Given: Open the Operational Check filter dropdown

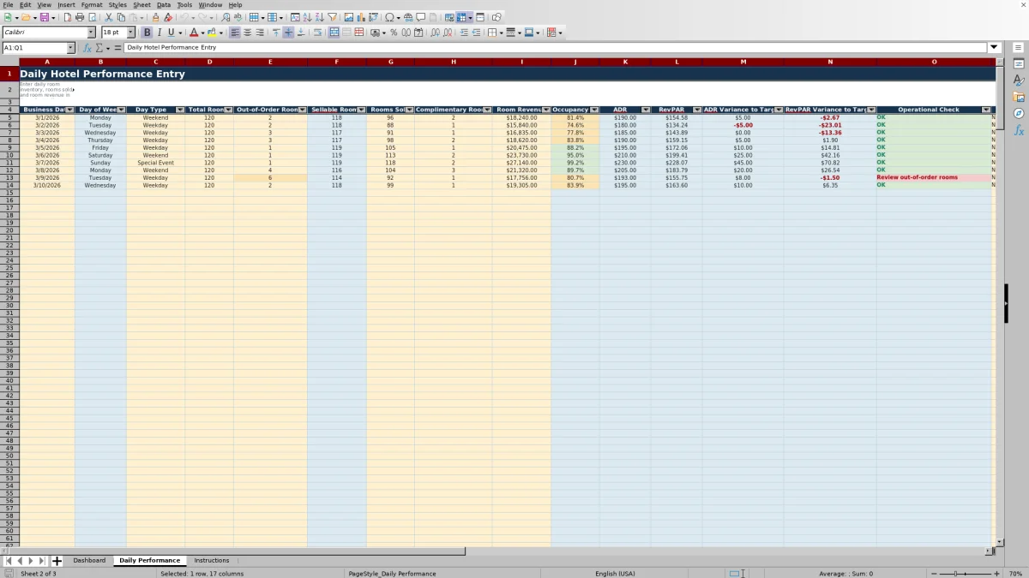Looking at the screenshot, I should [986, 110].
